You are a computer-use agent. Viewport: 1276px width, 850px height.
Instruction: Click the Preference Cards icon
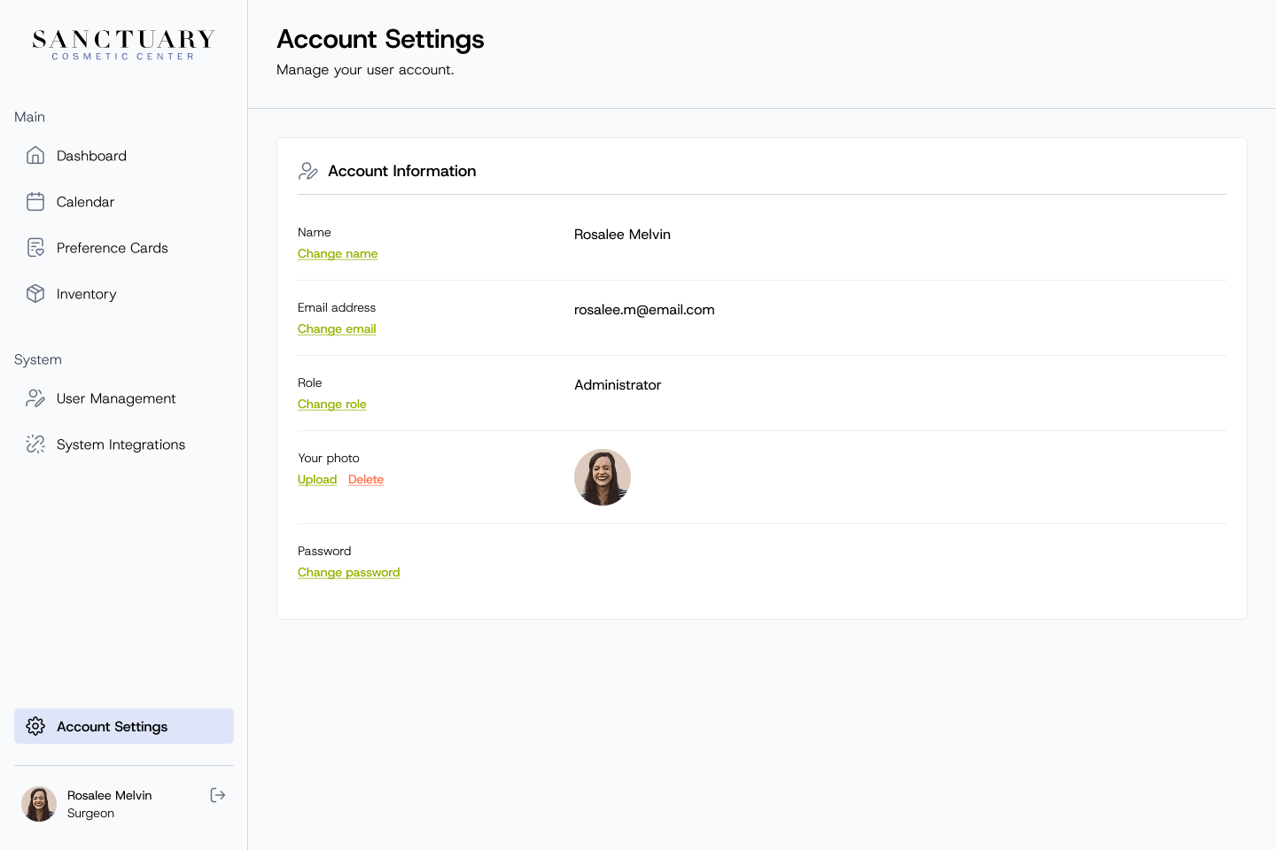pyautogui.click(x=35, y=248)
